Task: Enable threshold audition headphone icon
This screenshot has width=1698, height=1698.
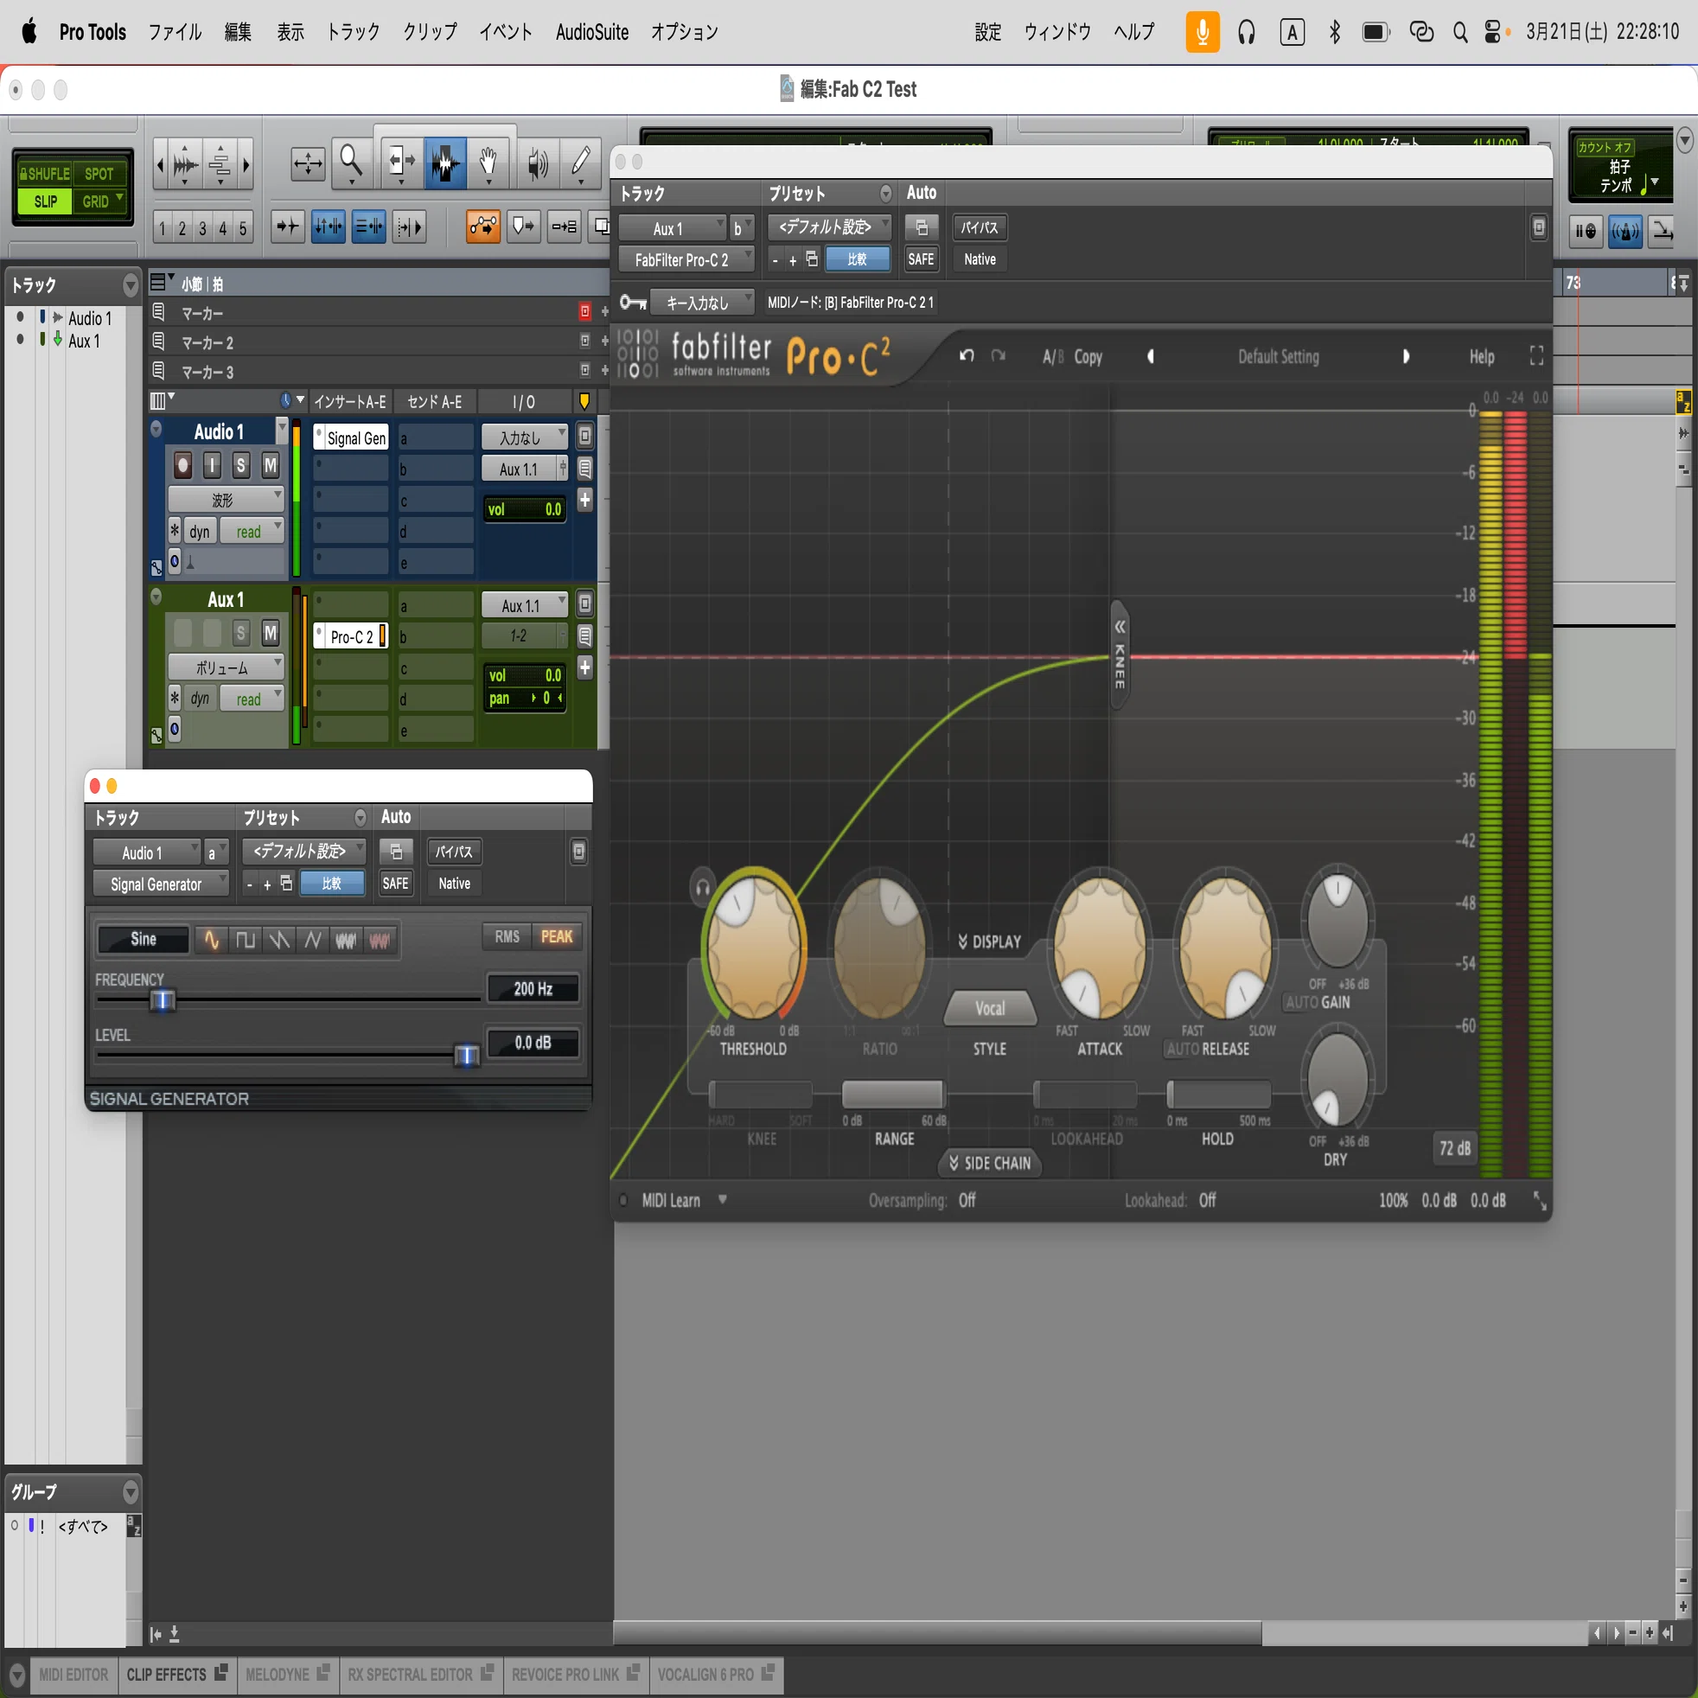Action: 702,888
